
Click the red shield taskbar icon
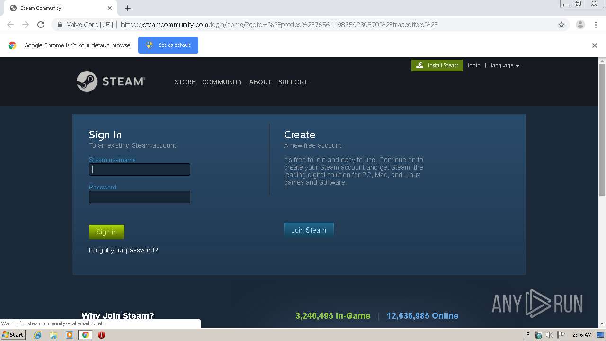(x=101, y=335)
